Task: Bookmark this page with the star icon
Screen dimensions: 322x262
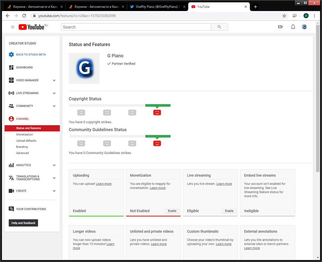Action: pyautogui.click(x=284, y=16)
